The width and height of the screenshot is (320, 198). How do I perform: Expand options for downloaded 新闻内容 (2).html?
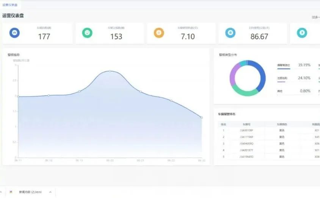(50, 192)
